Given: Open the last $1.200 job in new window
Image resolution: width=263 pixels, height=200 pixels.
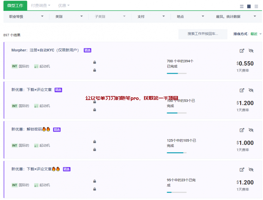Looking at the screenshot, I should point(242,169).
